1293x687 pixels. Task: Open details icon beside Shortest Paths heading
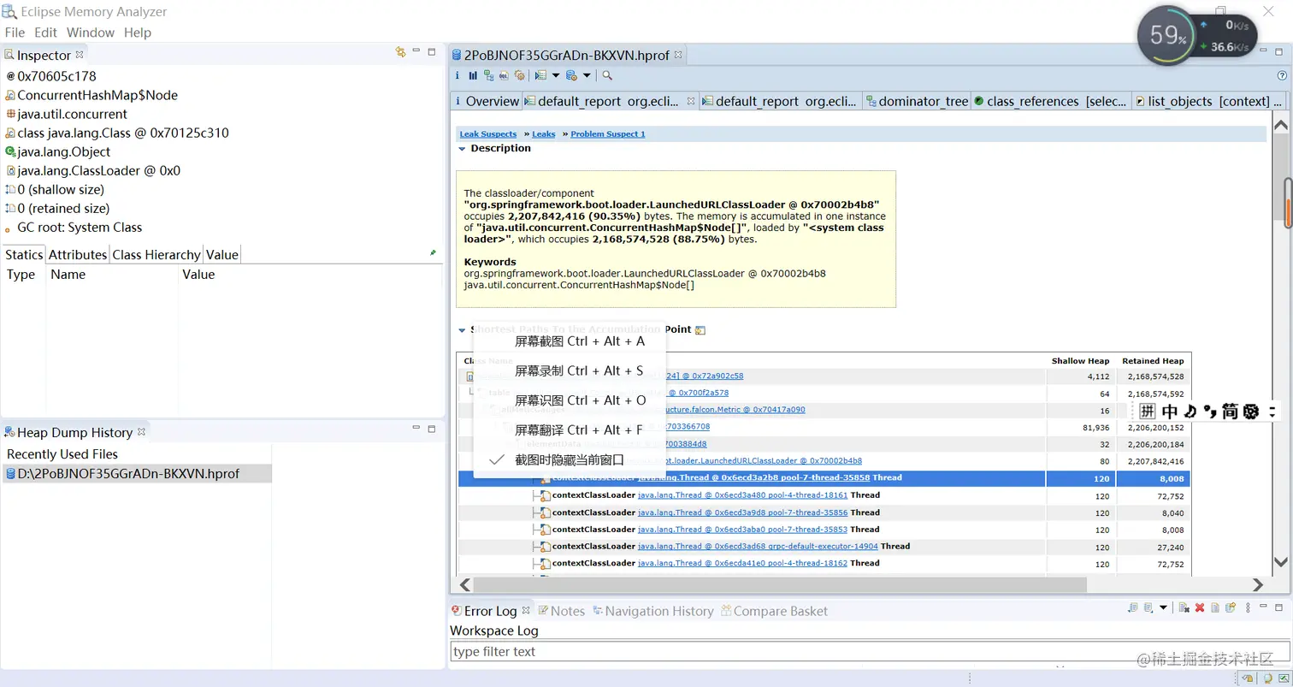point(700,330)
